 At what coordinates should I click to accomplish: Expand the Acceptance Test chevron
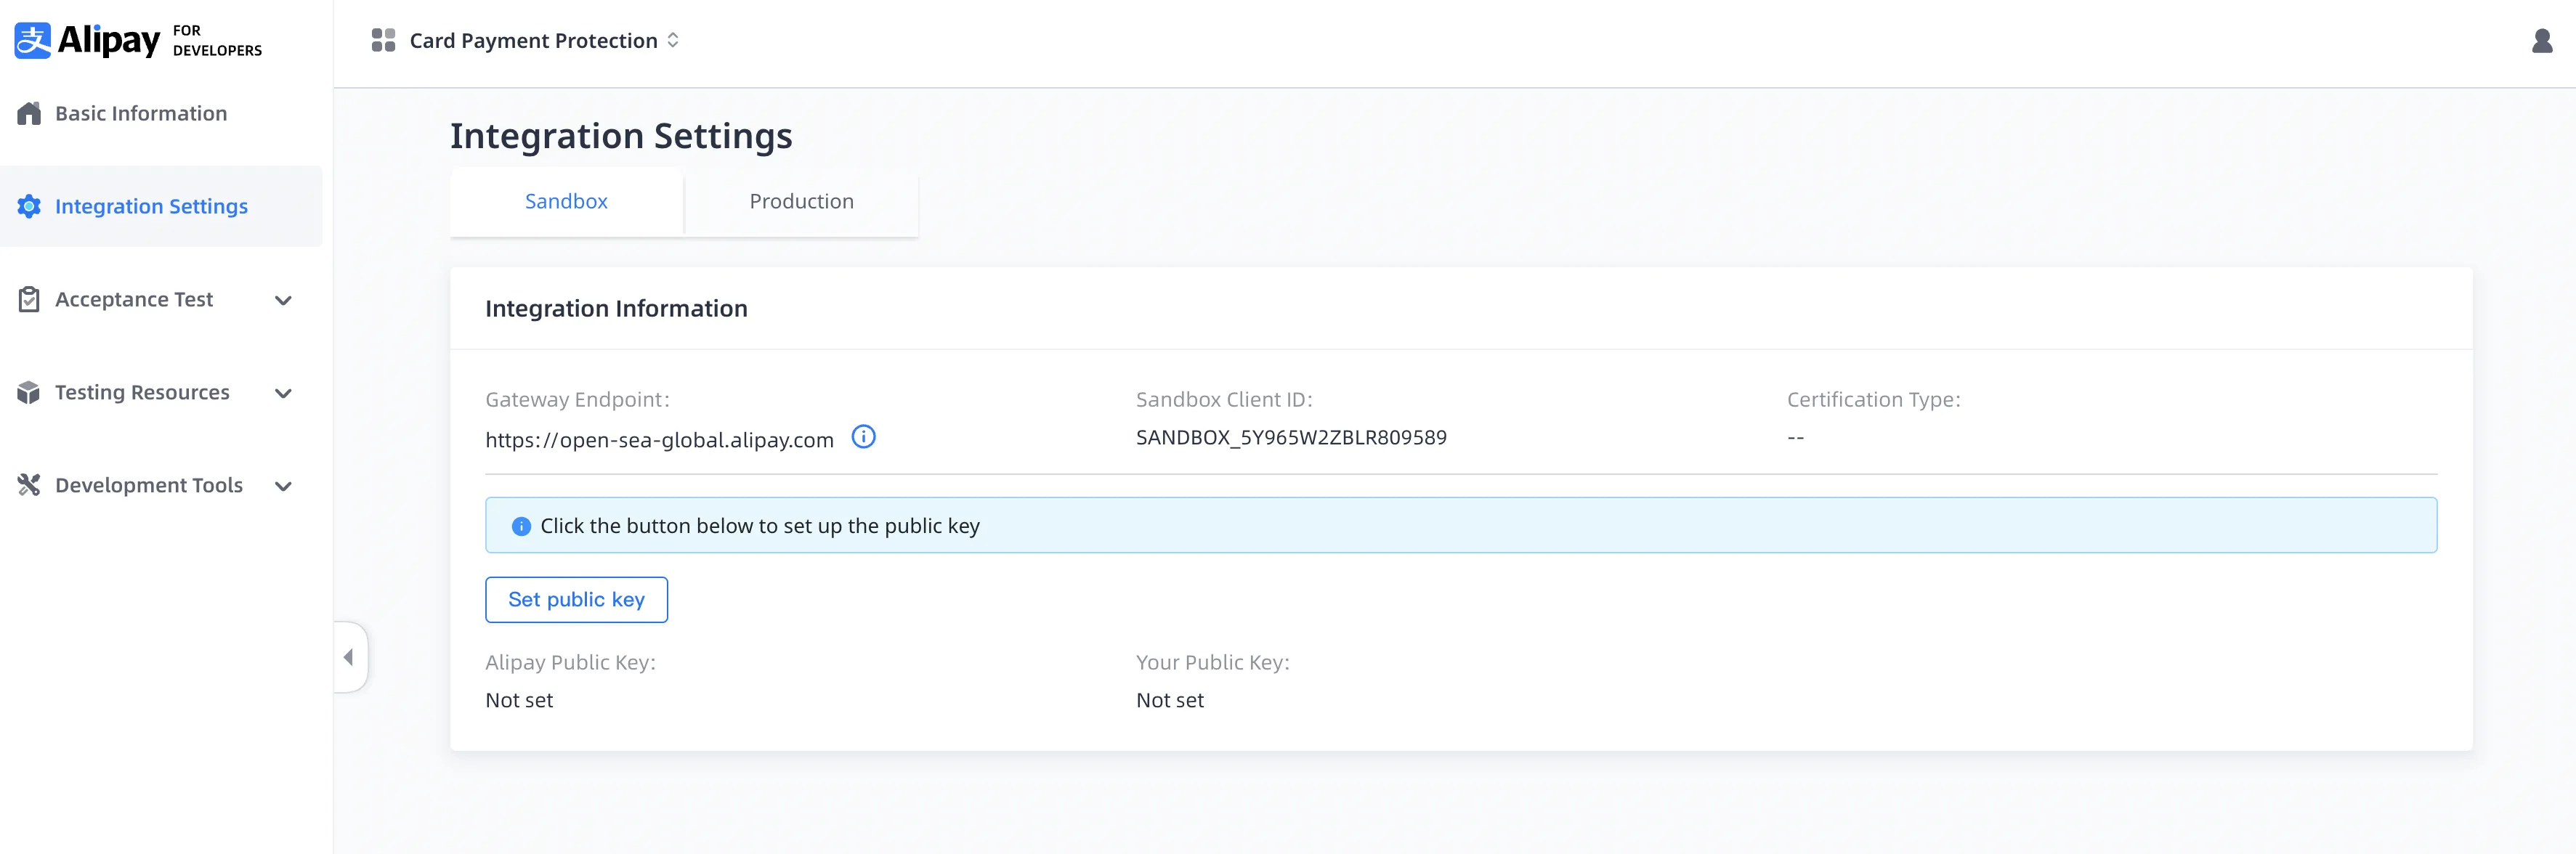pyautogui.click(x=283, y=301)
